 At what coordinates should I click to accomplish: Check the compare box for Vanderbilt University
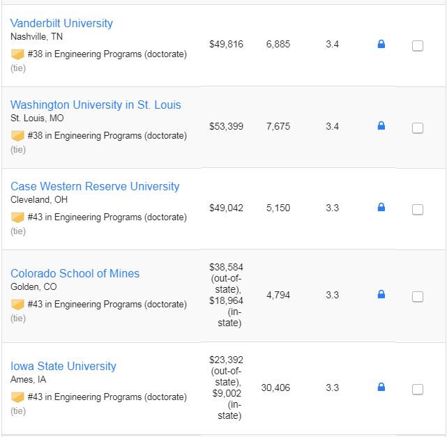pos(418,45)
